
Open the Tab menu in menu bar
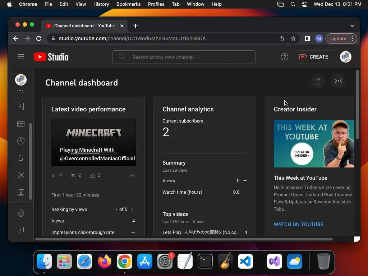[175, 4]
